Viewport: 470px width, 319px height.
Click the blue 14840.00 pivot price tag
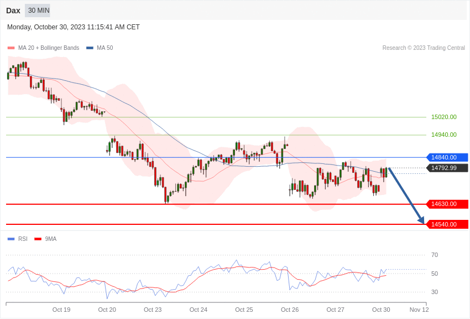(x=447, y=157)
